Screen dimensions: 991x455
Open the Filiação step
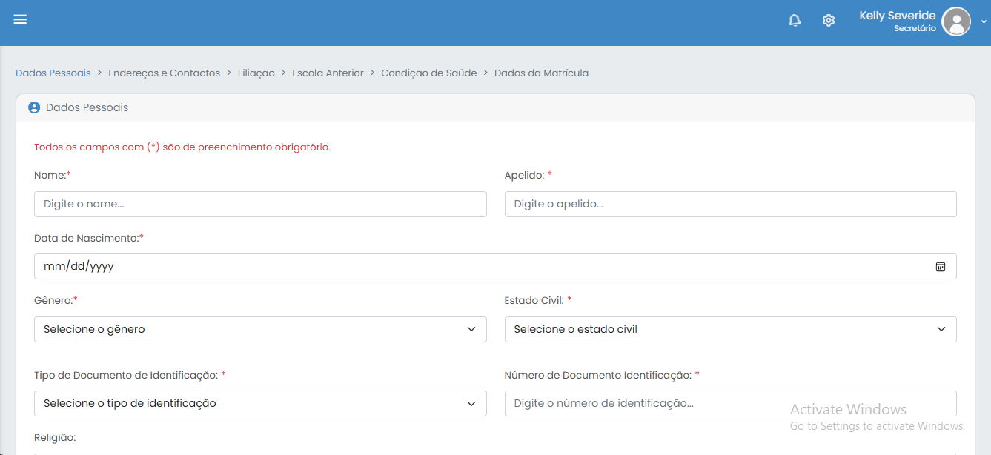[x=256, y=73]
